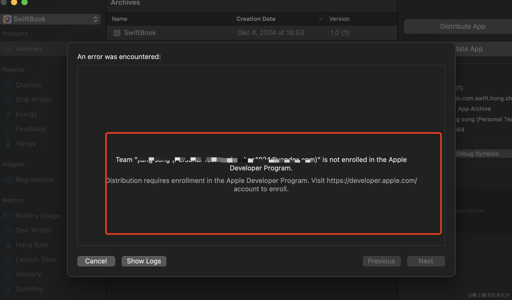This screenshot has width=512, height=300.
Task: Click the Show Logs button
Action: 144,261
